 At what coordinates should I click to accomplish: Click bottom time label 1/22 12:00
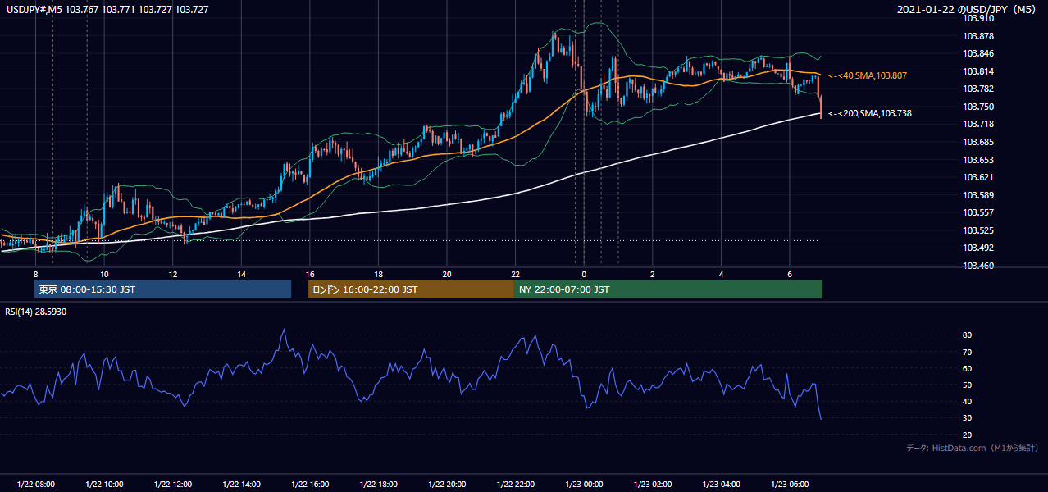172,485
